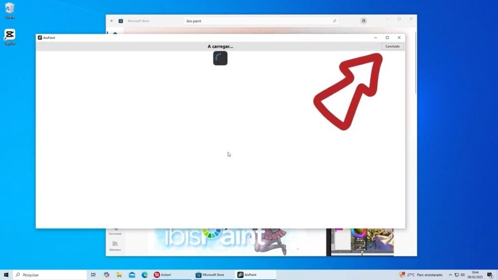
Task: Open the Mail app from the taskbar
Action: click(x=132, y=275)
